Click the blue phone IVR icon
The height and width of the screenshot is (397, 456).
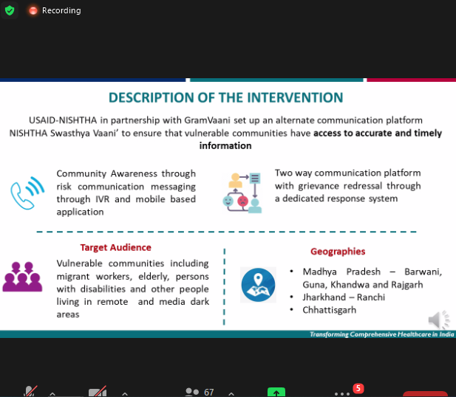point(27,193)
